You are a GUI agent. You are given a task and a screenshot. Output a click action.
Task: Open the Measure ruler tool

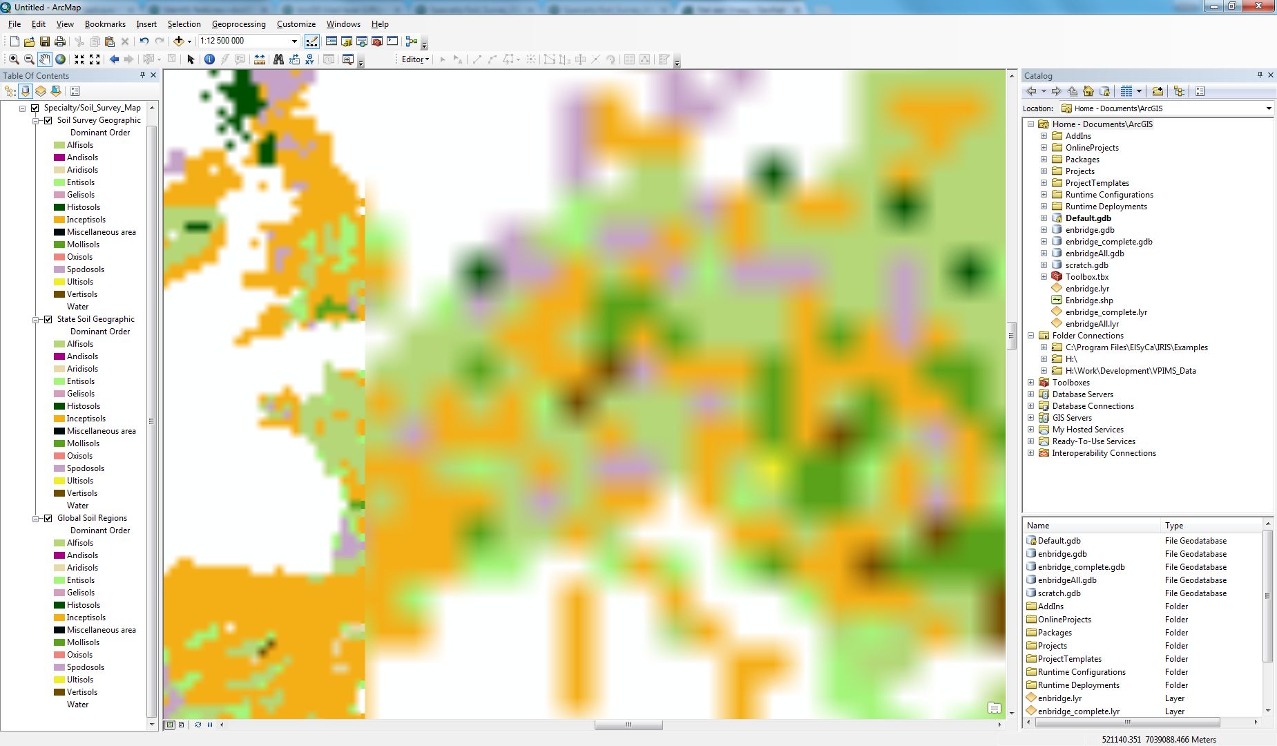[260, 59]
